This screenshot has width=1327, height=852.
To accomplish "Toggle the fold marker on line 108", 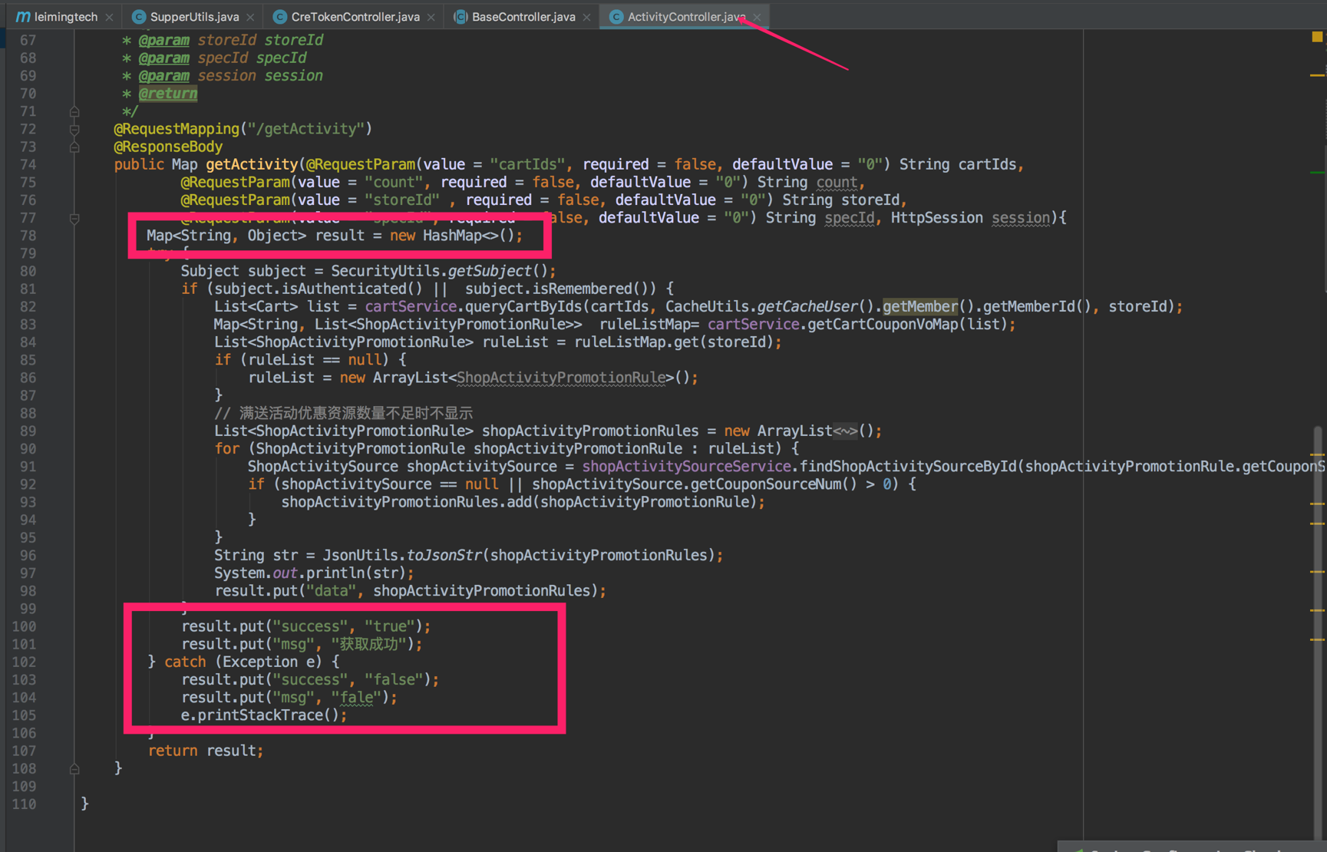I will click(x=74, y=768).
